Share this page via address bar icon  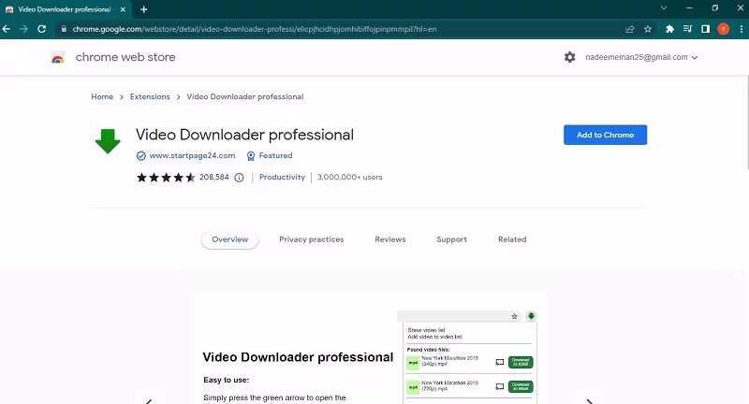click(x=629, y=29)
